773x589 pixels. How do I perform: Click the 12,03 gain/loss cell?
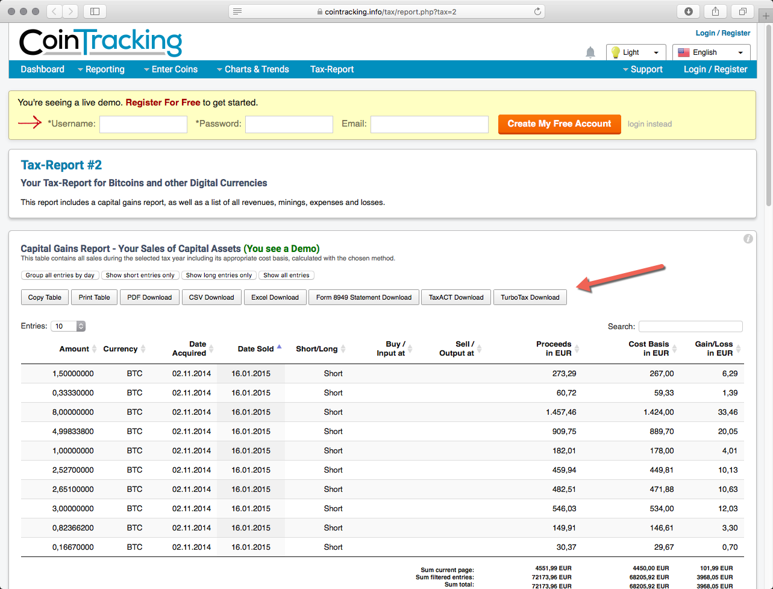728,509
